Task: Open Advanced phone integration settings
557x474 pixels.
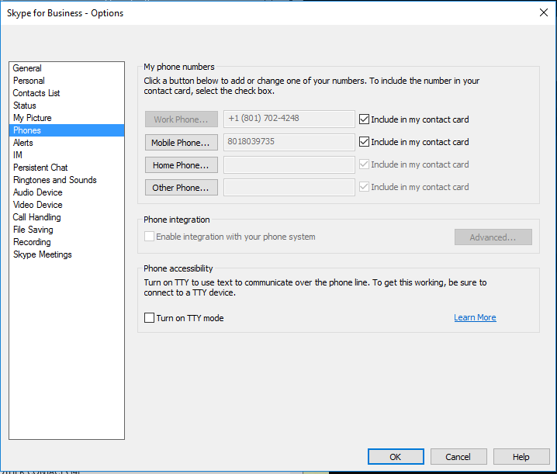Action: pyautogui.click(x=493, y=237)
